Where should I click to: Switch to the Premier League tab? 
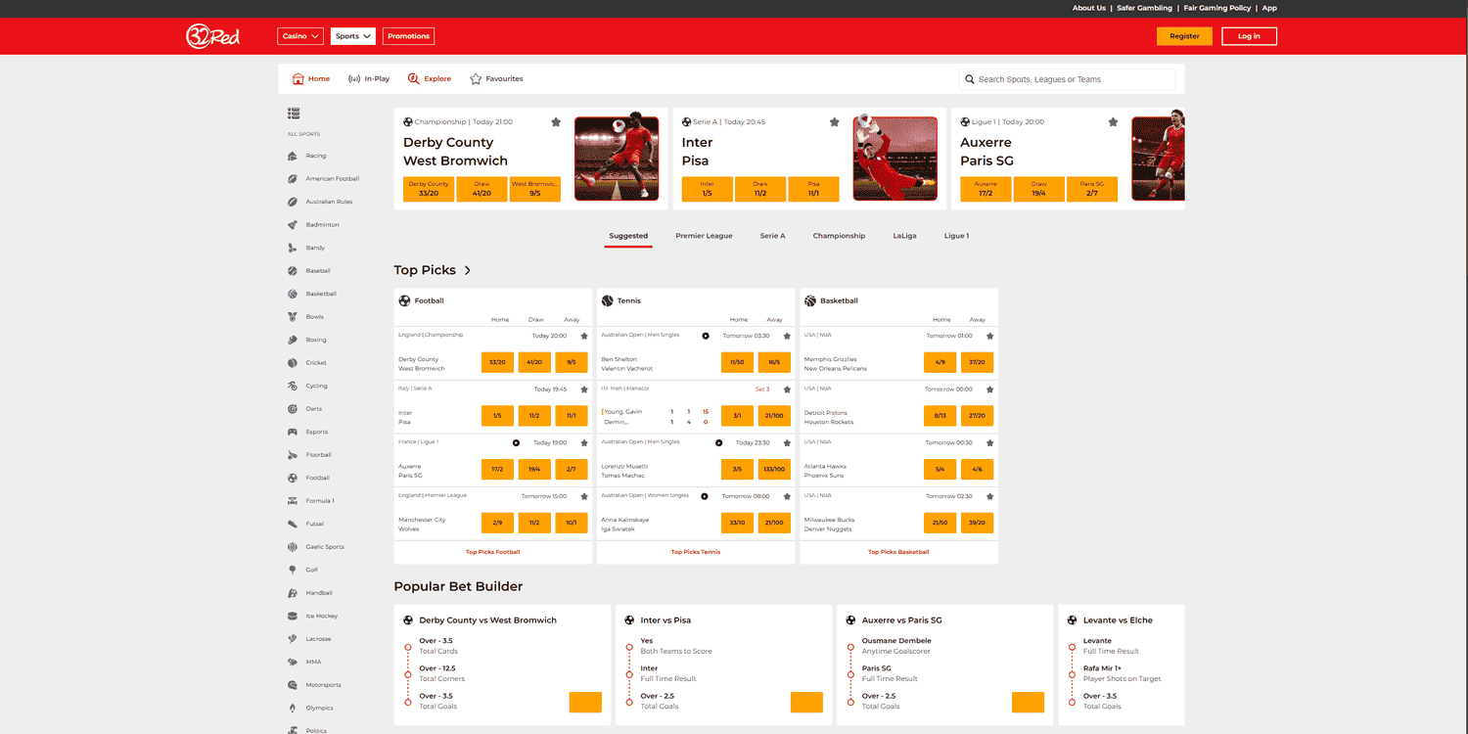coord(704,235)
